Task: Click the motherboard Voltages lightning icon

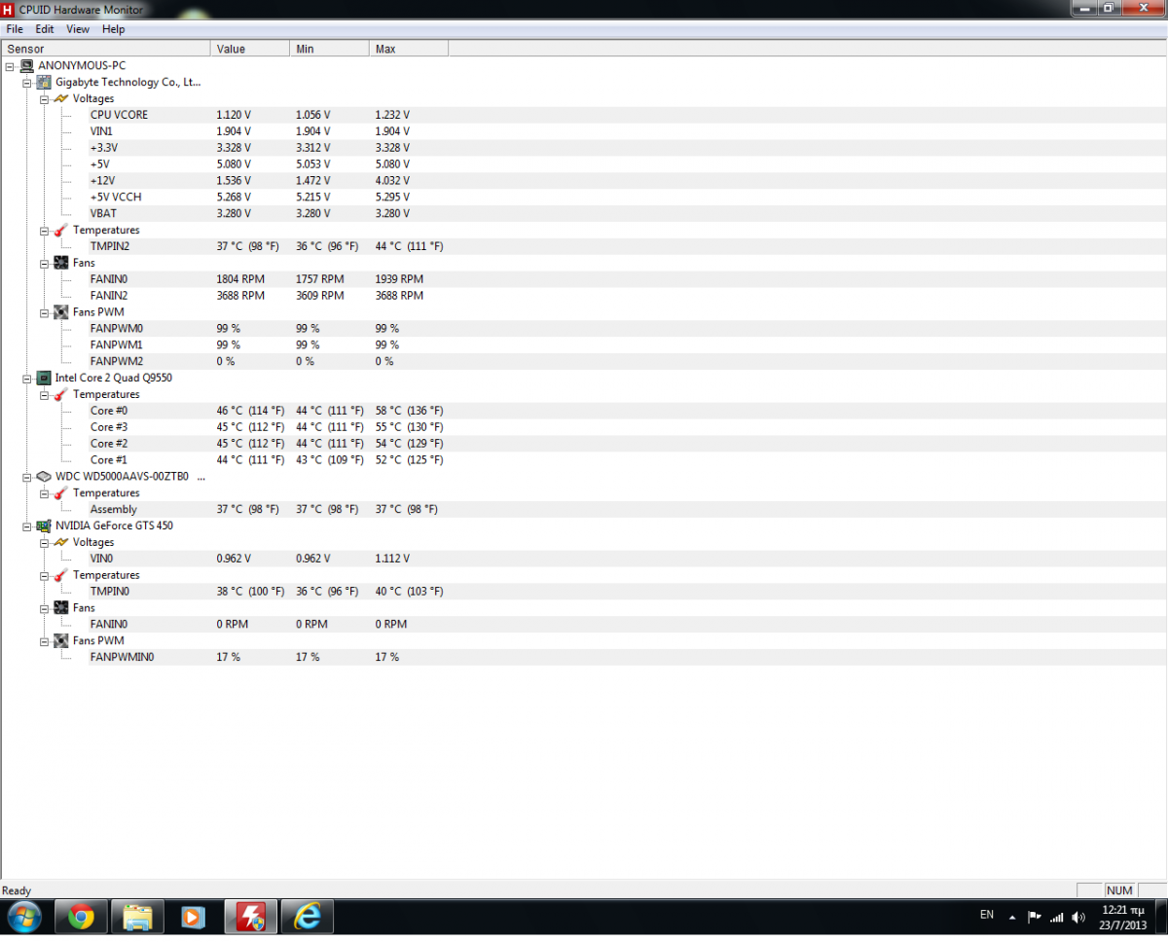Action: tap(61, 98)
